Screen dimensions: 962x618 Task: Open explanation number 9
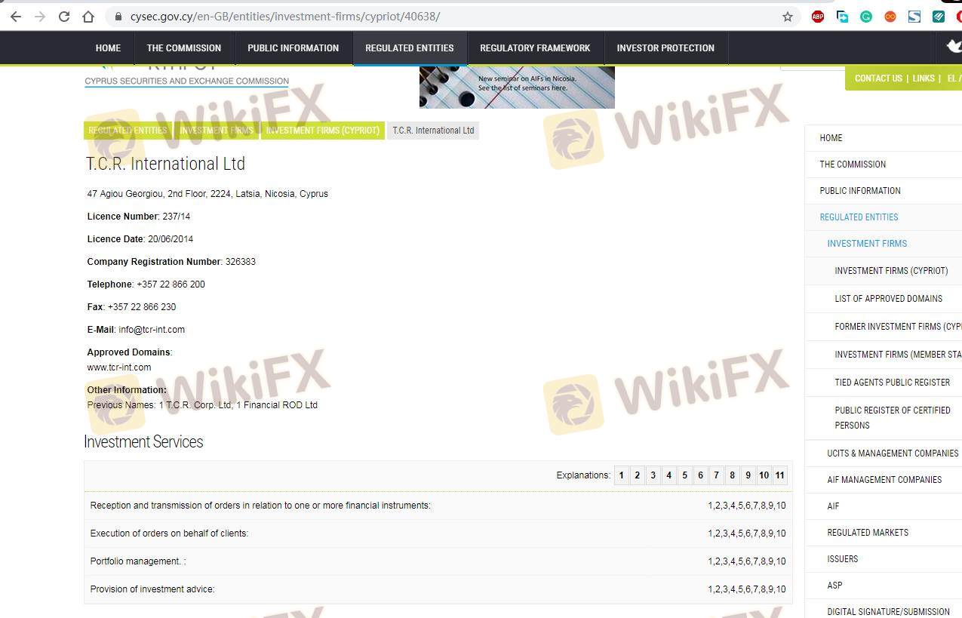click(748, 475)
